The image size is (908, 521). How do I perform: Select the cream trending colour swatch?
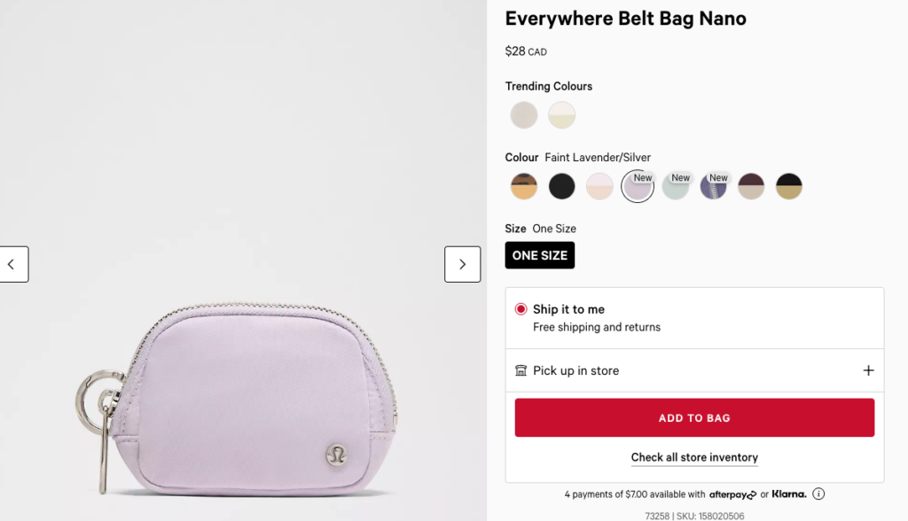click(x=561, y=115)
